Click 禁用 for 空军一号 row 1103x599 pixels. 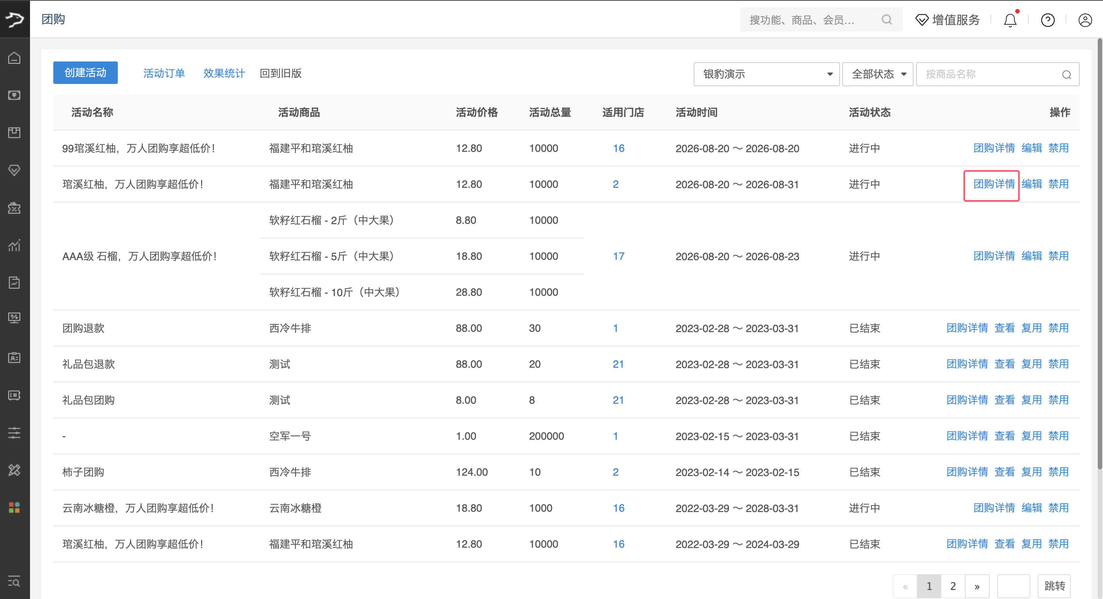tap(1058, 436)
